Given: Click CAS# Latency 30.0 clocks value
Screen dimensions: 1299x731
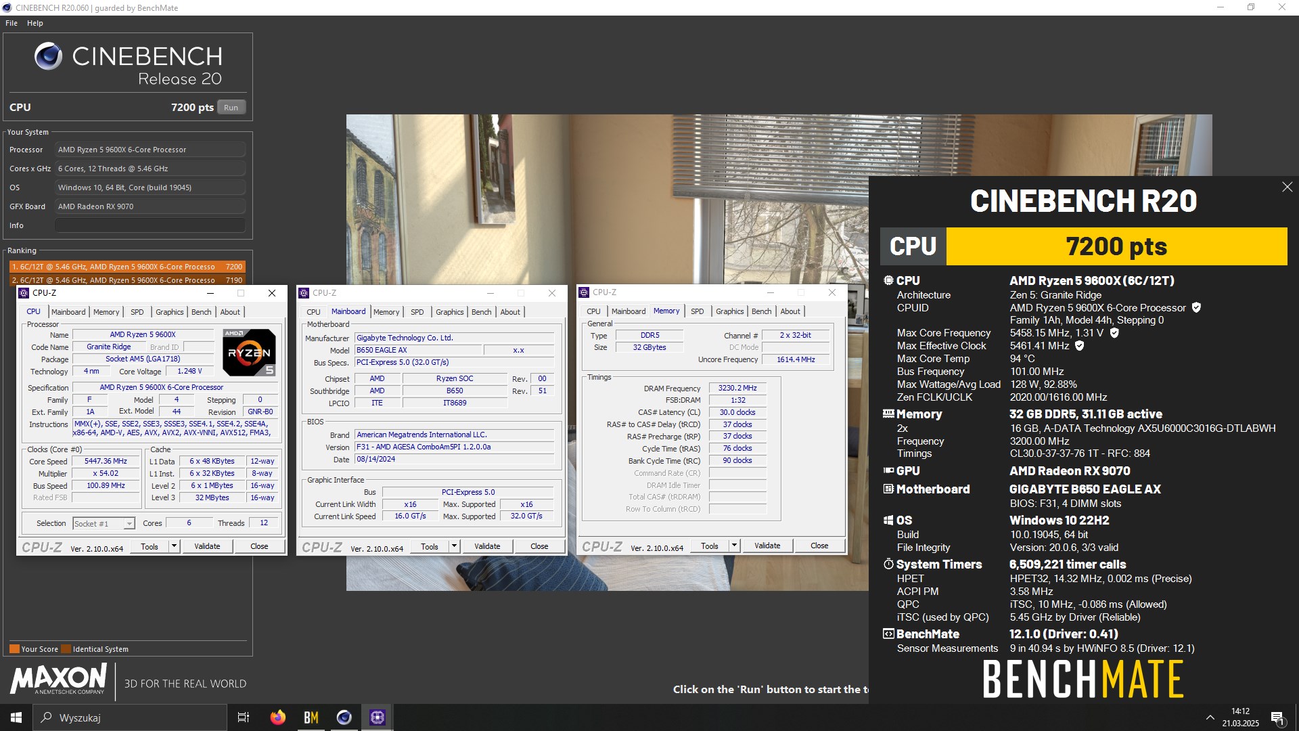Looking at the screenshot, I should pyautogui.click(x=737, y=412).
